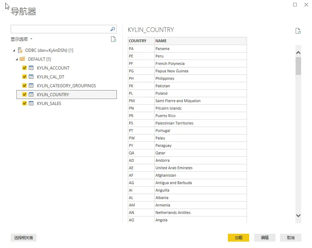Click the Palestinian Territories cell
The height and width of the screenshot is (248, 312).
[201, 123]
